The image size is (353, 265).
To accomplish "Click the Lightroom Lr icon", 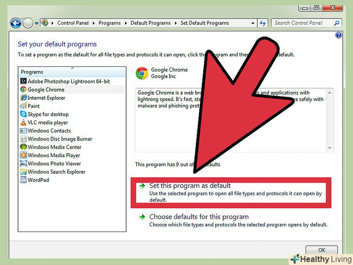I will tap(23, 81).
